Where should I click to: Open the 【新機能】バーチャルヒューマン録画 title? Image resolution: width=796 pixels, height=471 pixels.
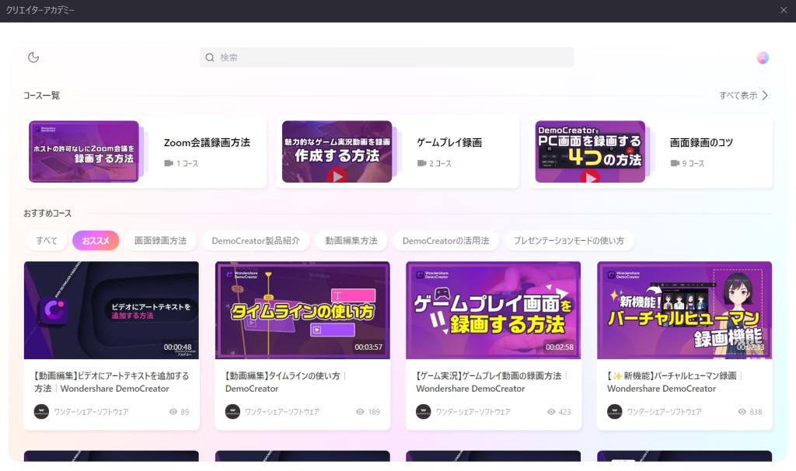coord(675,382)
